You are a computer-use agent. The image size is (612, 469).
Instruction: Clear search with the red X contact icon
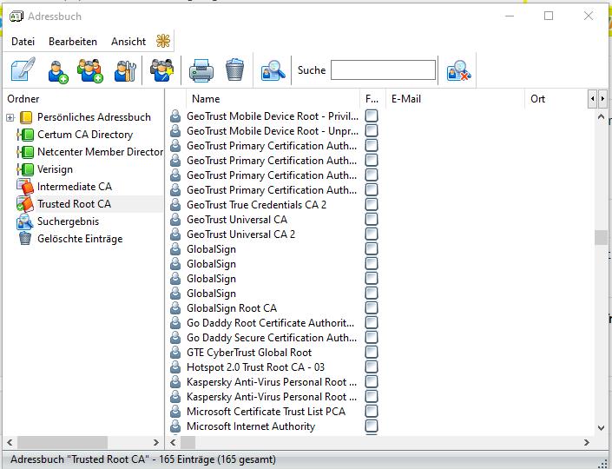click(x=458, y=70)
